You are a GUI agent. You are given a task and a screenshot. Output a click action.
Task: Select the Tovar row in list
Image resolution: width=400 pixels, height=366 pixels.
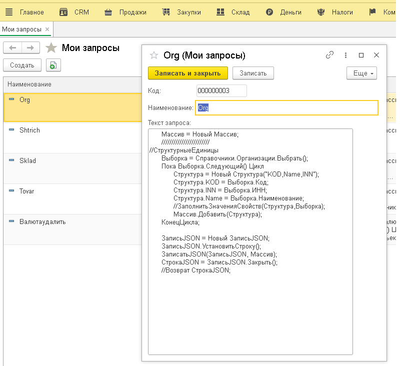[72, 199]
